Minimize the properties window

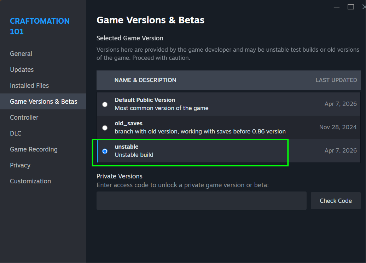337,7
